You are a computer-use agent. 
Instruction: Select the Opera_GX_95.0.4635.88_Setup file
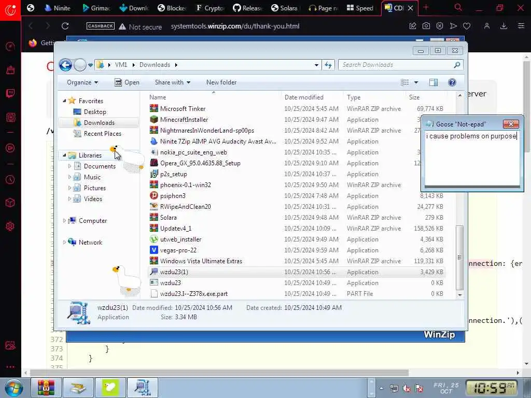[x=200, y=163]
